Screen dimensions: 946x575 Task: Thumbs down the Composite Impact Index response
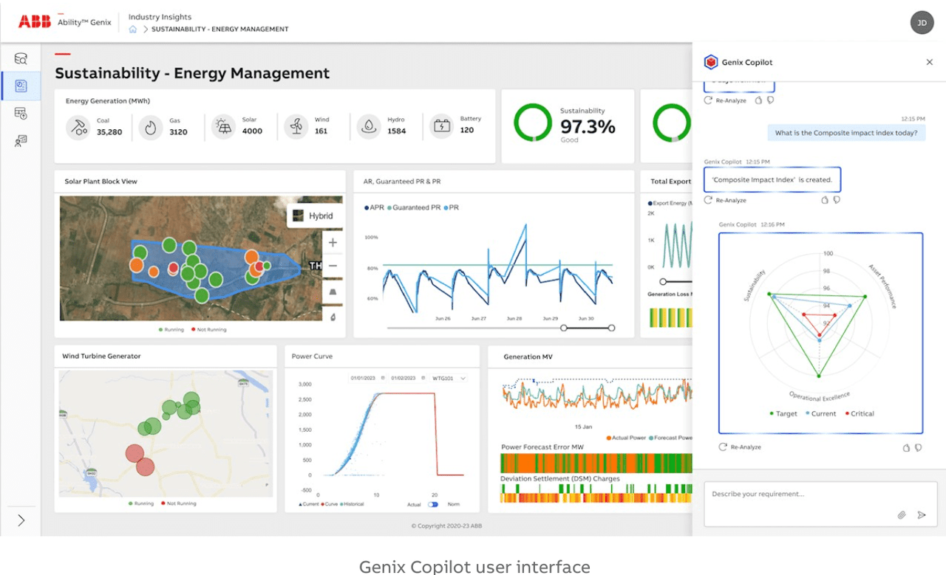click(837, 200)
